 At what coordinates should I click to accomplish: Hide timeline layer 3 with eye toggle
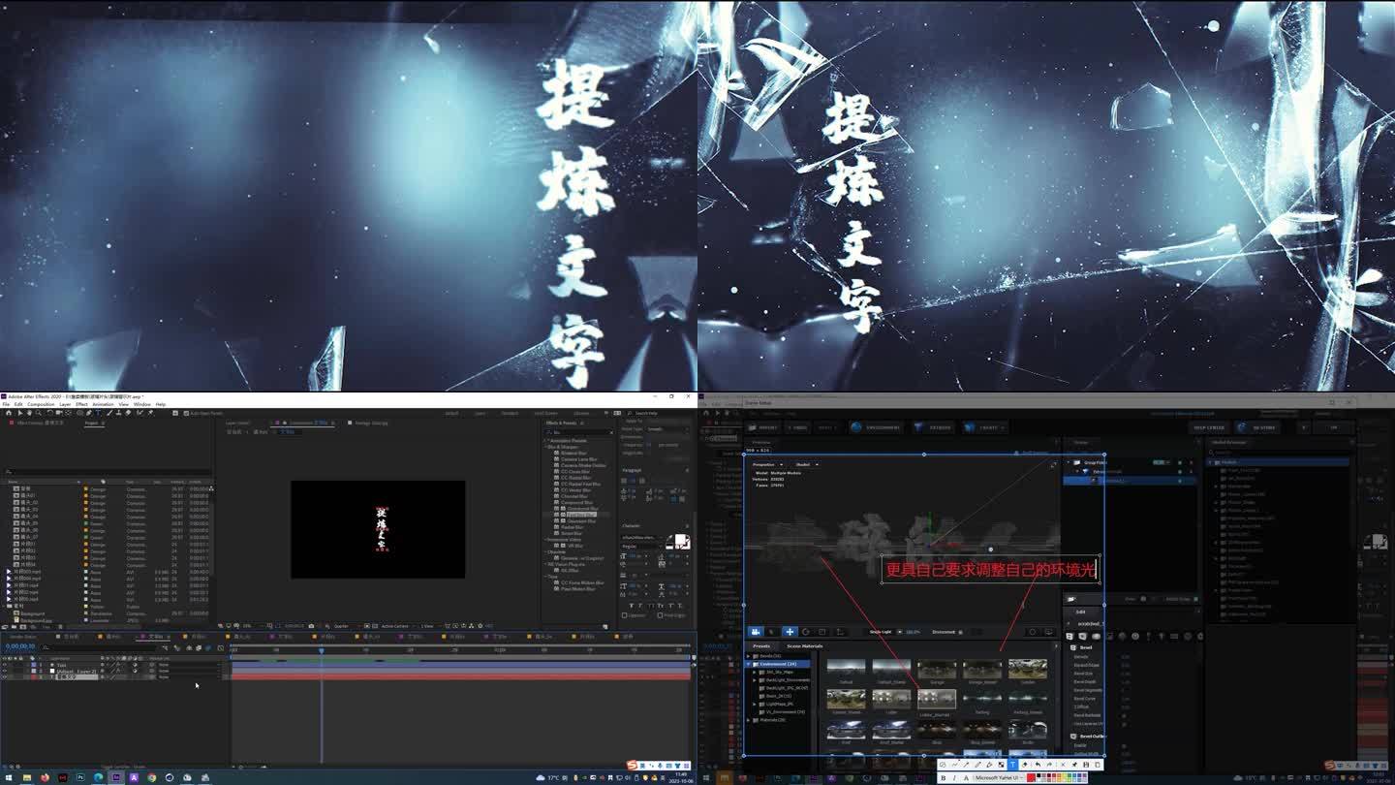click(x=5, y=676)
